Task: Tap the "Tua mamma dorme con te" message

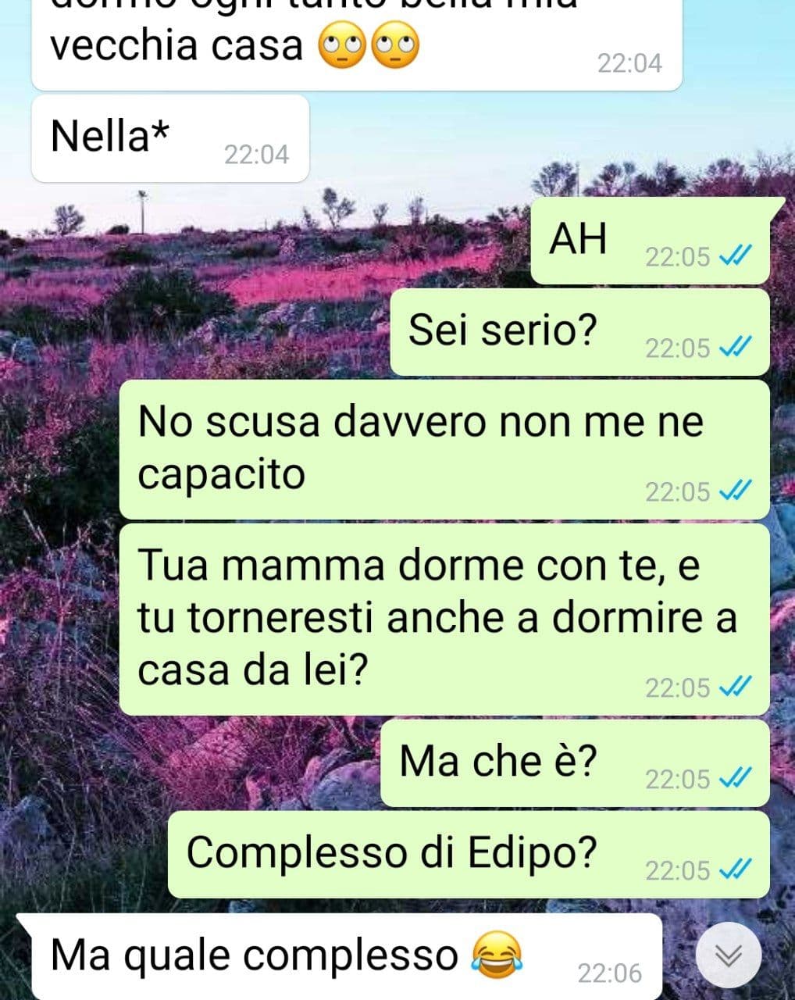Action: [444, 620]
